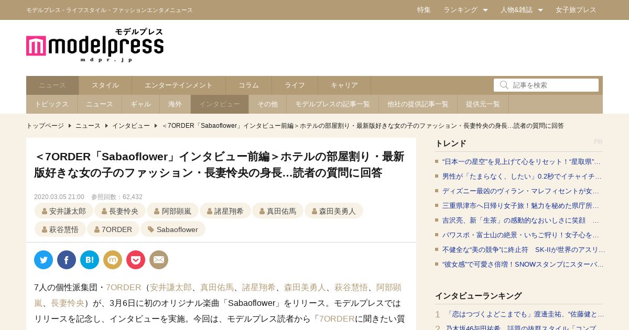Open trend 男性が「たまらなく、したい」article
Image resolution: width=629 pixels, height=330 pixels.
point(522,177)
